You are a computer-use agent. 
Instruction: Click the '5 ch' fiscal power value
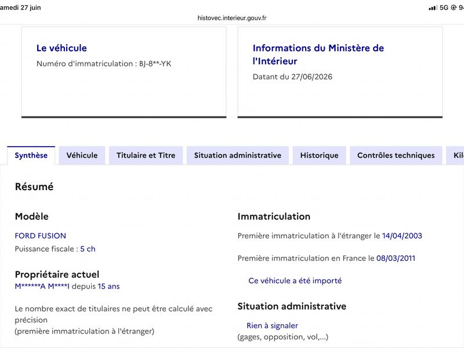pos(88,249)
